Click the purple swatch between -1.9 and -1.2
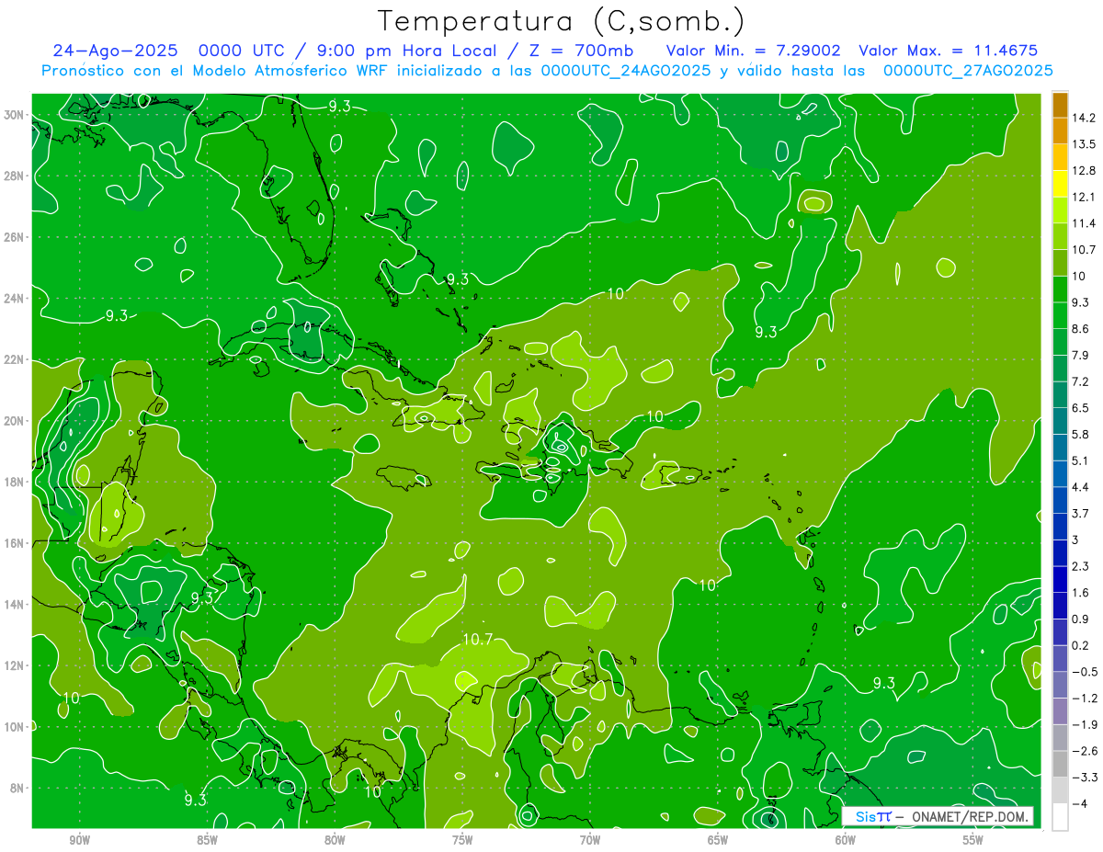 [x=1060, y=710]
